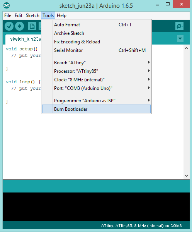The width and height of the screenshot is (192, 232).
Task: Click the status bar board info text
Action: (x=141, y=226)
